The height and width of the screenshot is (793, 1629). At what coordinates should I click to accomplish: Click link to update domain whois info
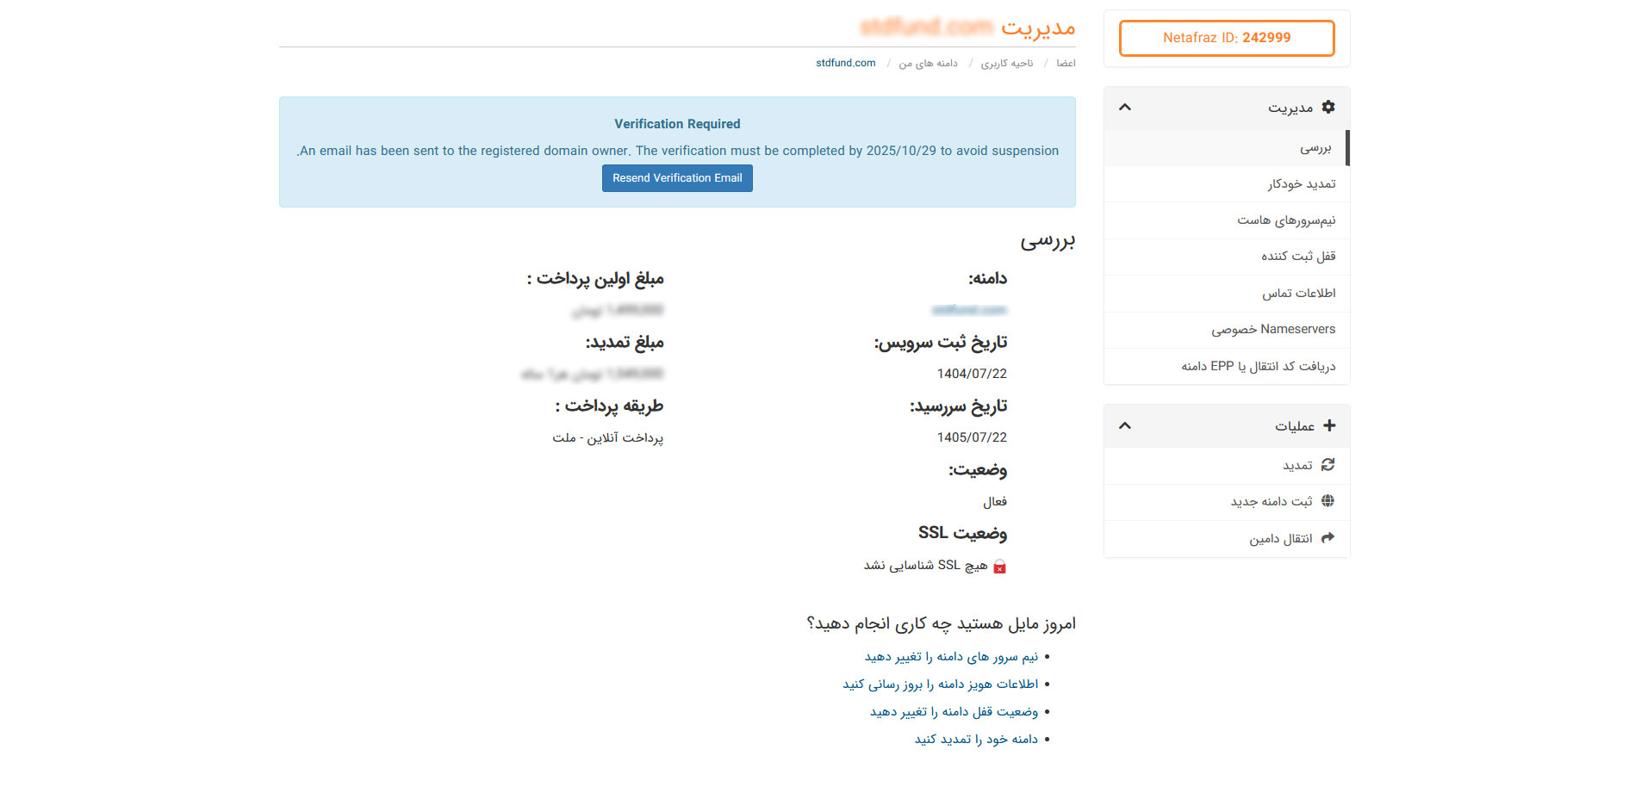(x=940, y=685)
